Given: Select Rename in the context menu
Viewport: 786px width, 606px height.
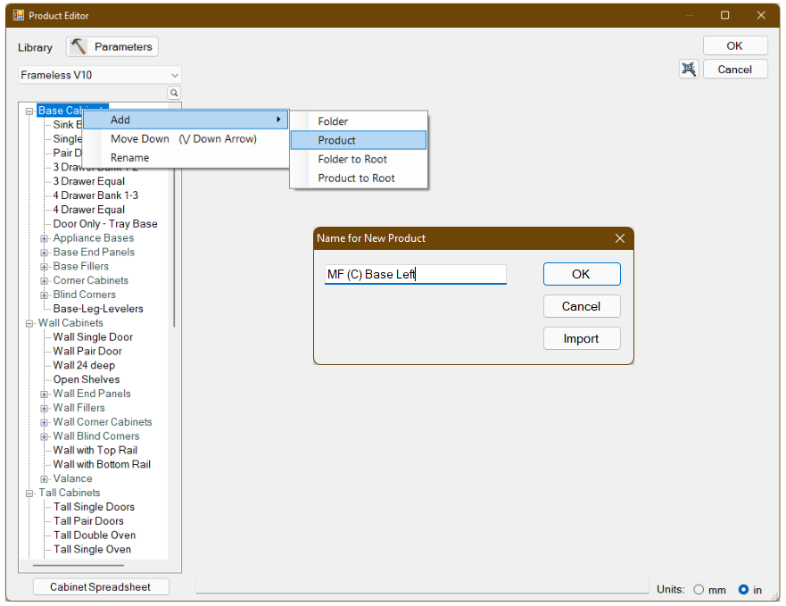Looking at the screenshot, I should click(129, 158).
